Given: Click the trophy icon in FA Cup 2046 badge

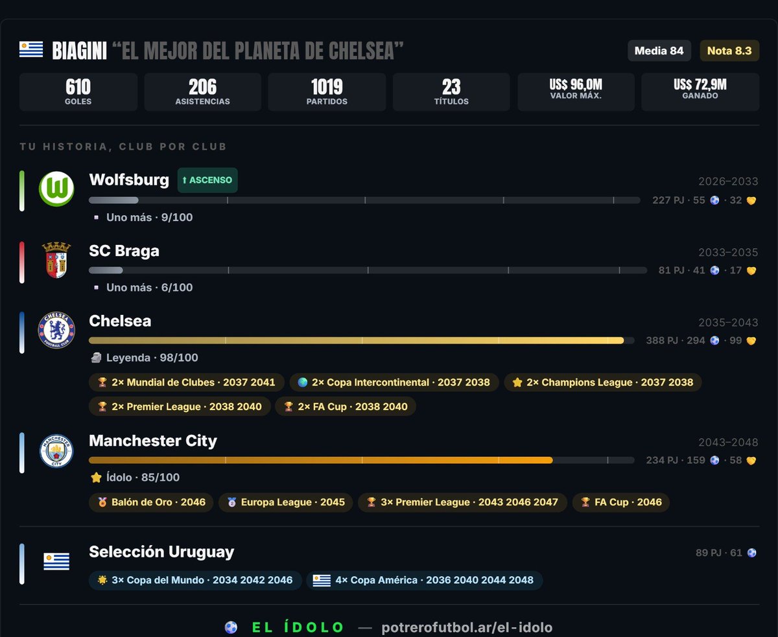Looking at the screenshot, I should pyautogui.click(x=585, y=502).
